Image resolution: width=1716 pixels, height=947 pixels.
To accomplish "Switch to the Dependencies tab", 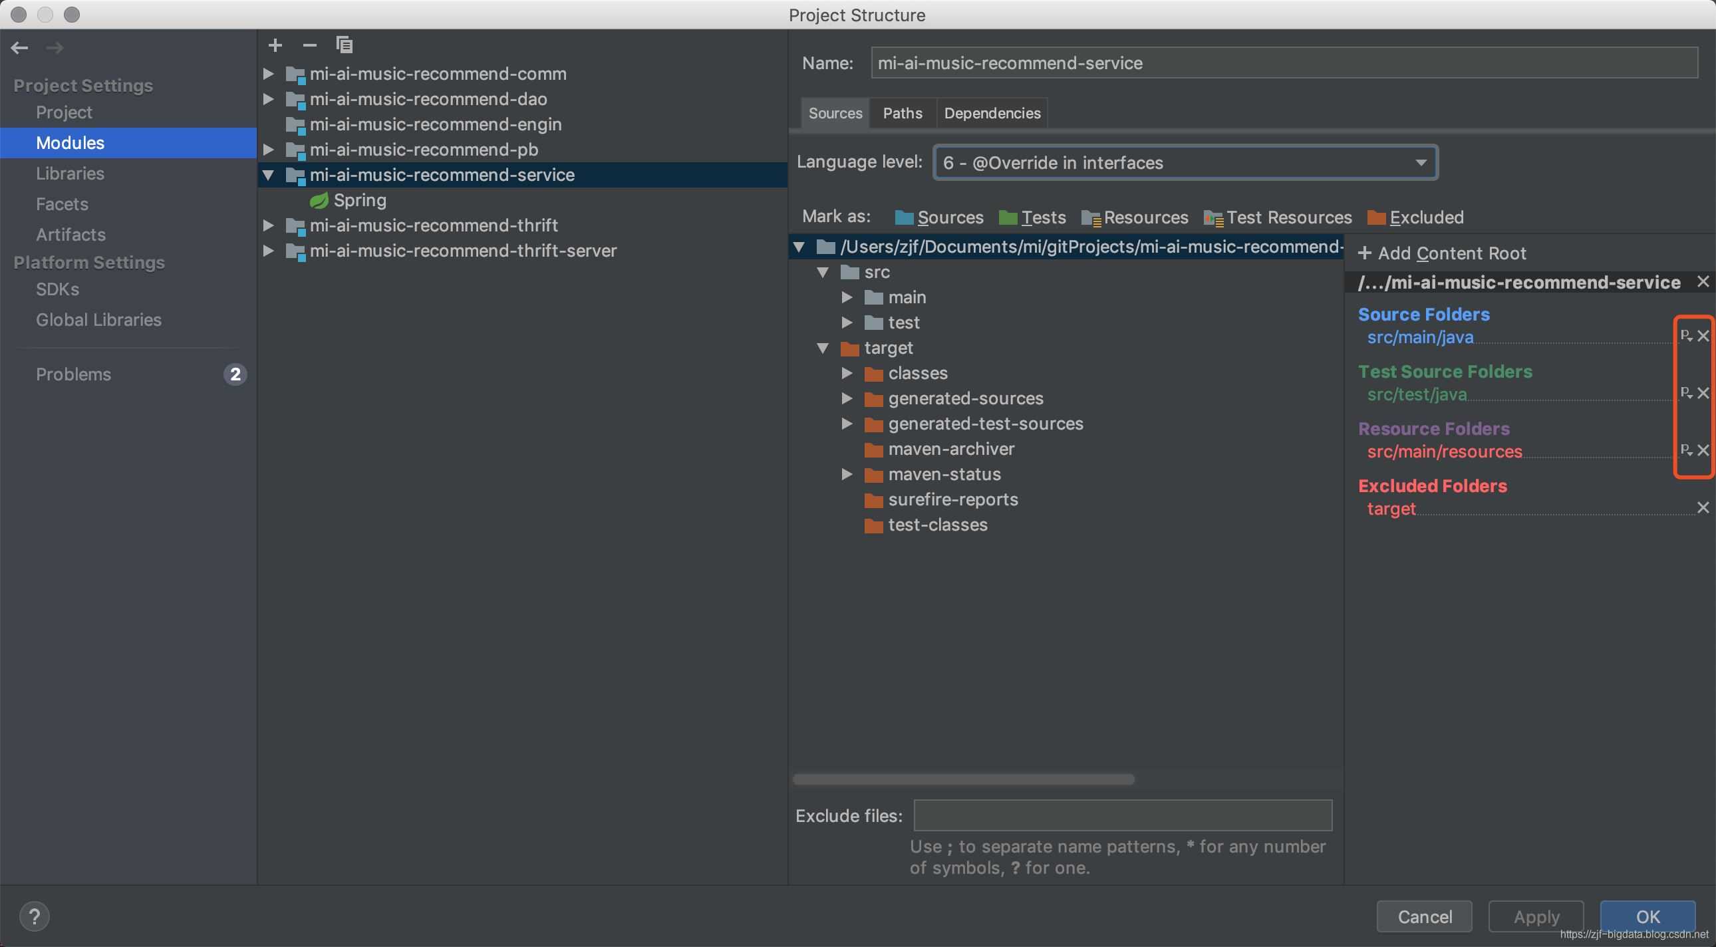I will click(x=992, y=113).
